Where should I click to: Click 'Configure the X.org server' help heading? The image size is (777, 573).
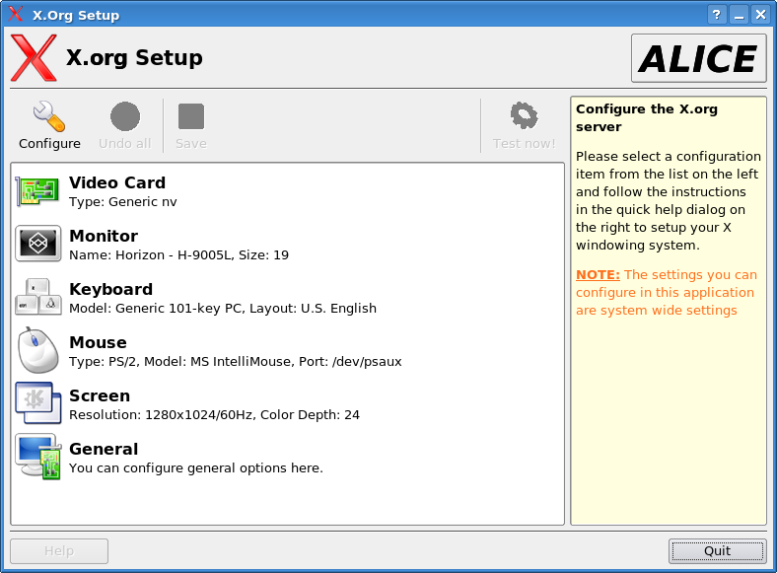(647, 118)
